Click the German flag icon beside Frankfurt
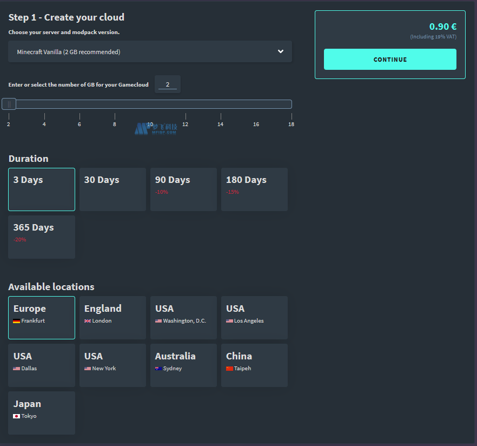The image size is (477, 446). click(x=17, y=321)
